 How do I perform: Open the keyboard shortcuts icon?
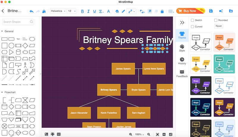pyautogui.click(x=59, y=134)
